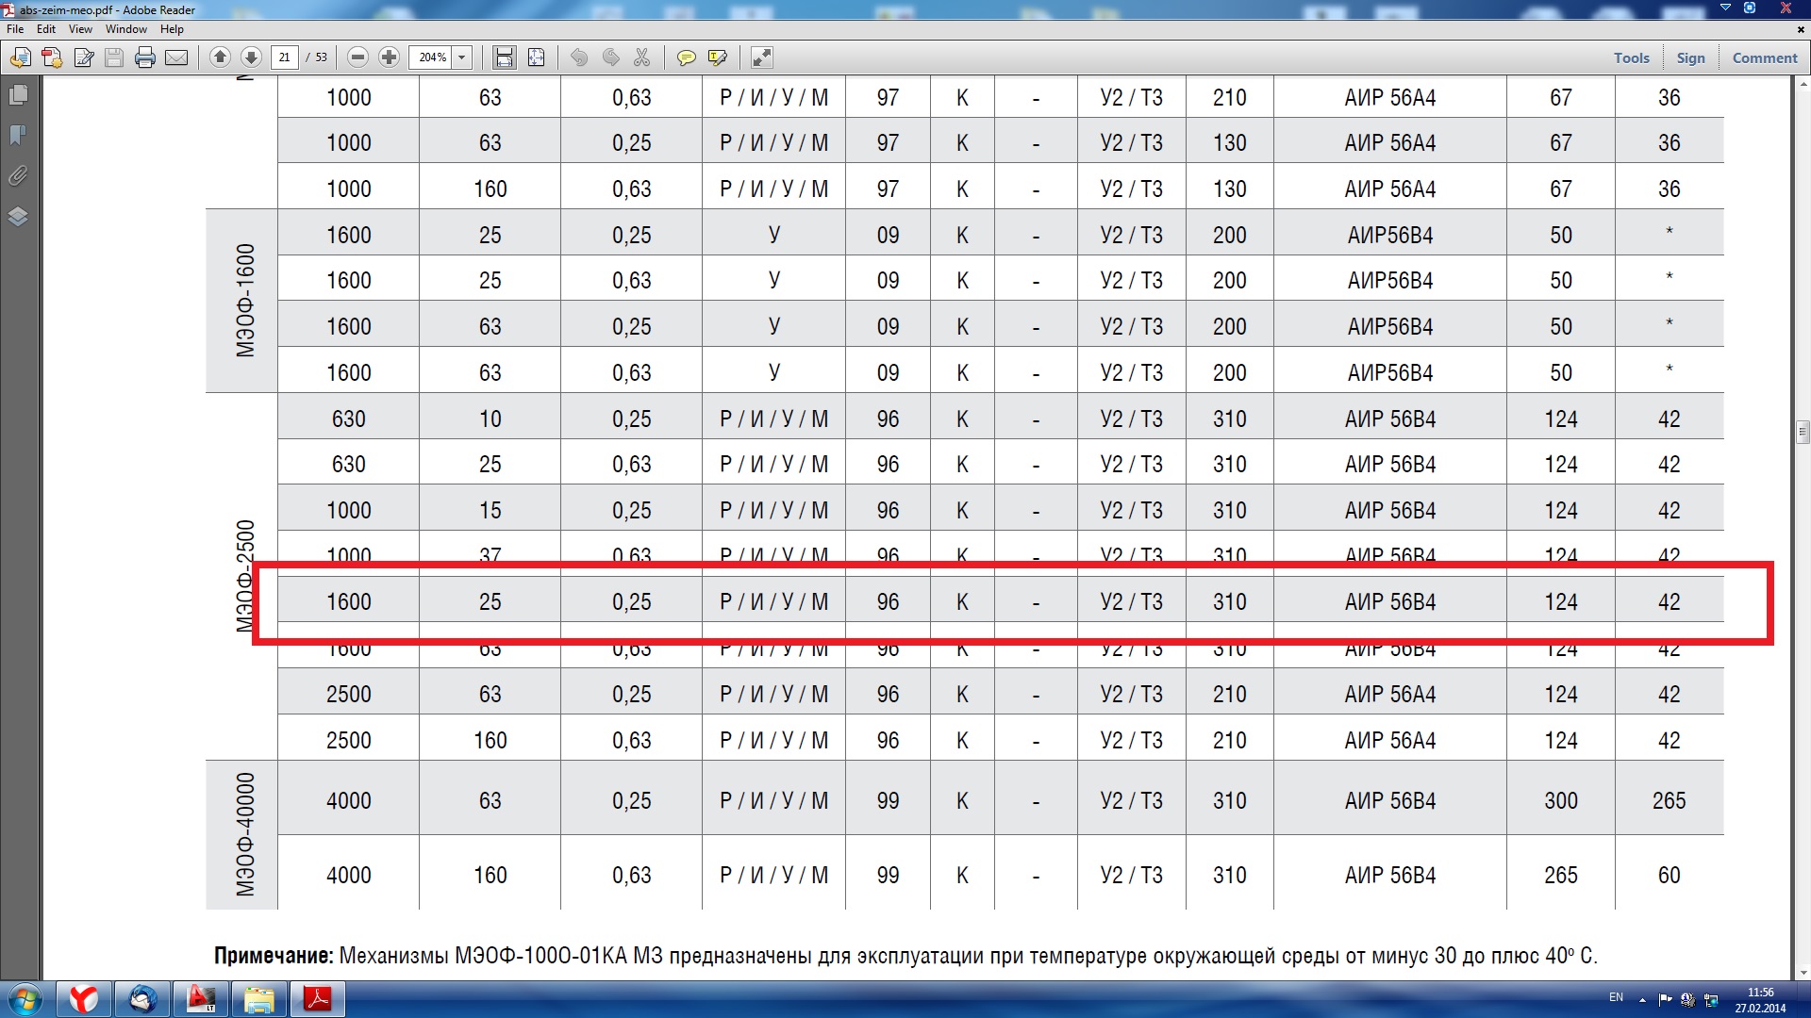Toggle fit one full page view
The width and height of the screenshot is (1811, 1018).
(x=536, y=58)
